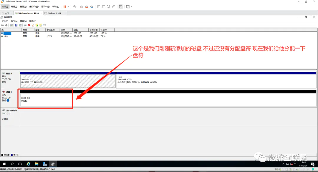Open Task View on the taskbar
318x172 pixels.
tap(20, 164)
